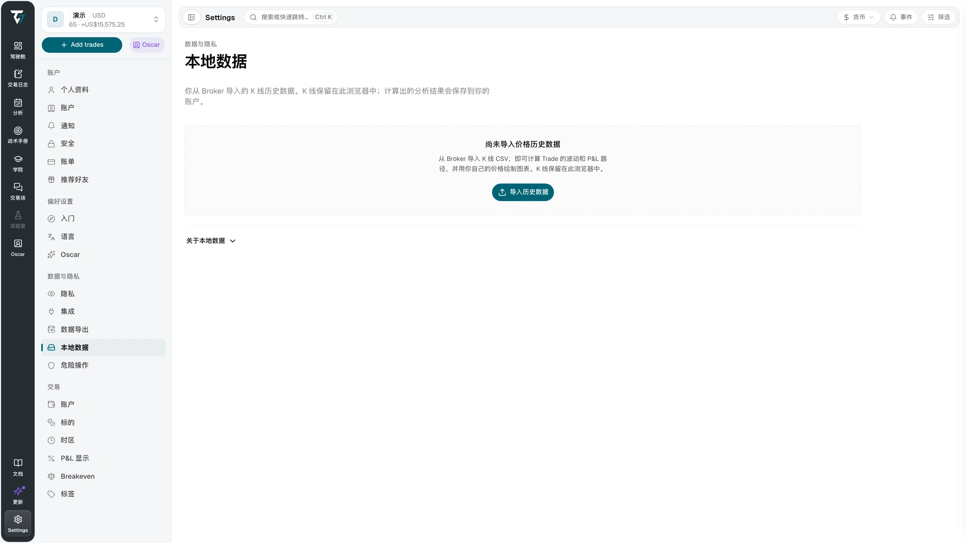Image resolution: width=966 pixels, height=543 pixels.
Task: Open 推荐好友 referral settings
Action: click(x=103, y=179)
